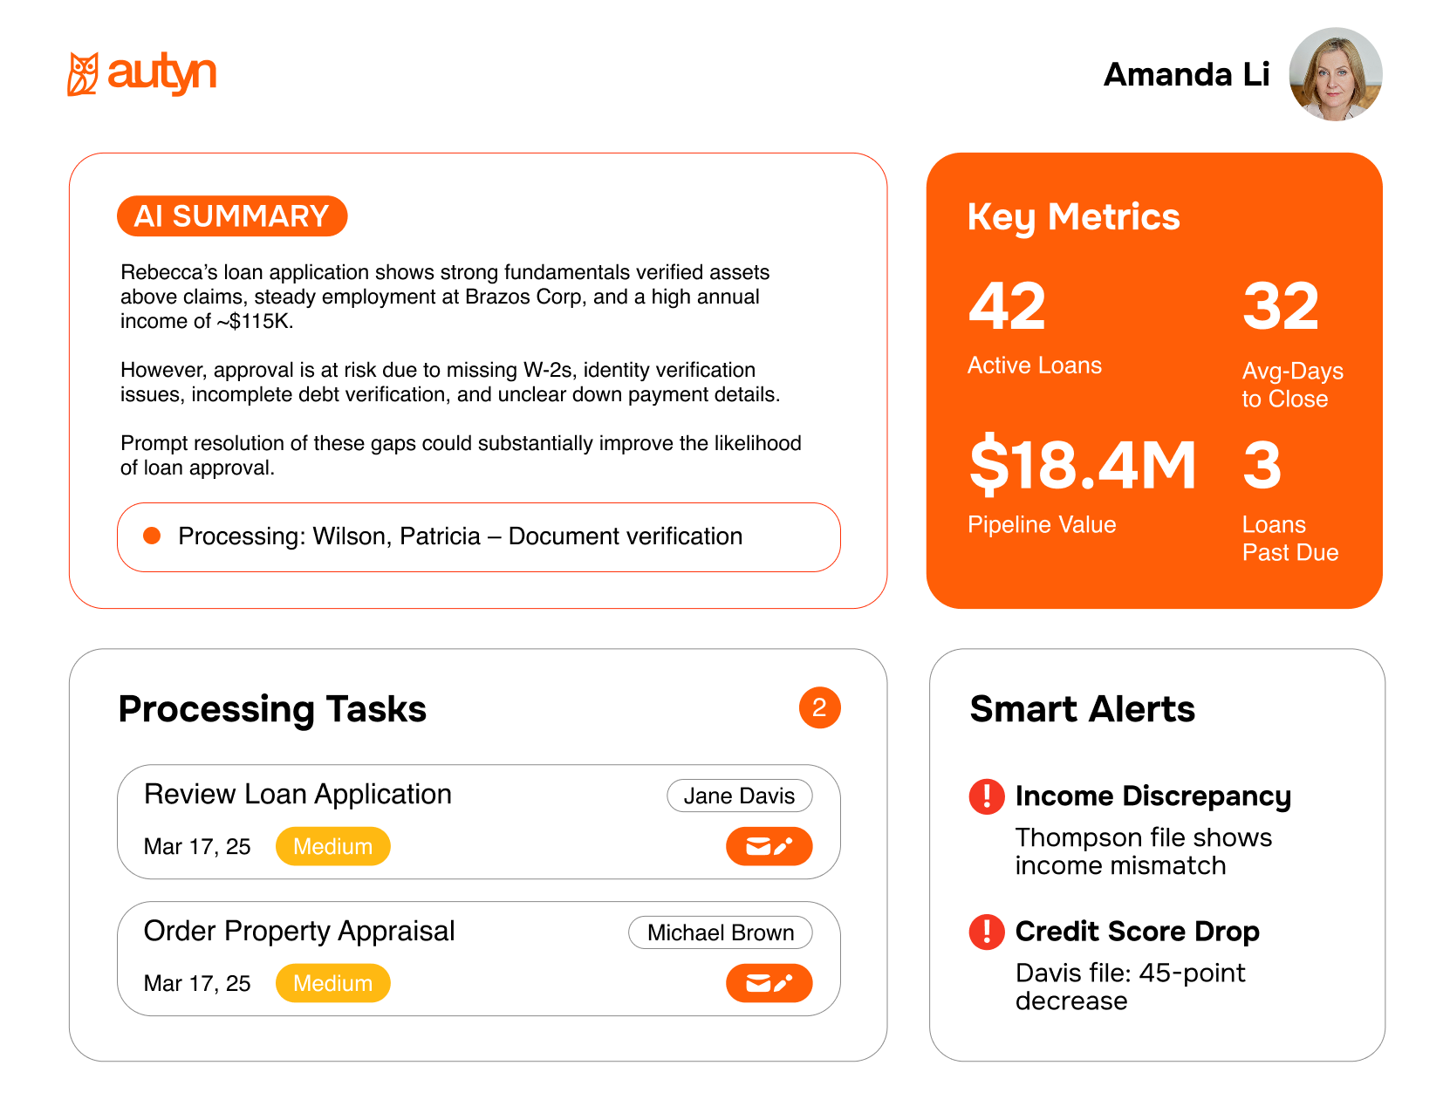1450x1120 pixels.
Task: Click the Amanda Li user name
Action: [1187, 75]
